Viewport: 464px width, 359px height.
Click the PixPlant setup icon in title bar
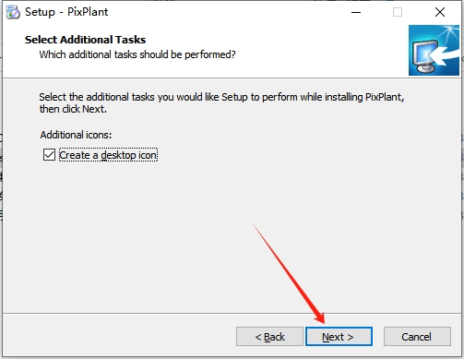(13, 12)
